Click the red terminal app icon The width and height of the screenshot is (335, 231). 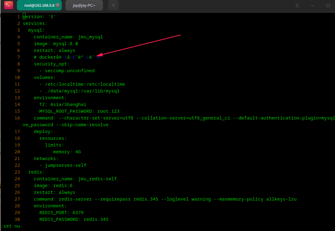9,5
